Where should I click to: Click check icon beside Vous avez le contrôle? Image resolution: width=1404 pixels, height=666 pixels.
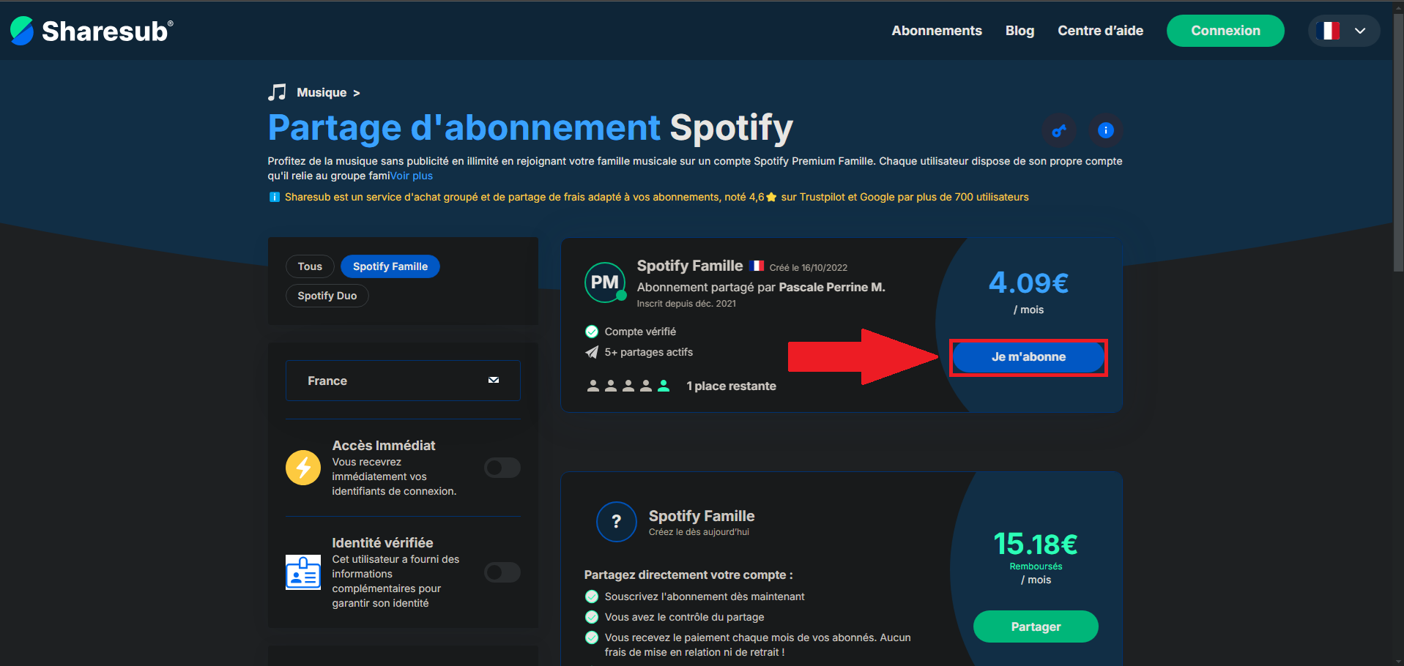(x=592, y=617)
